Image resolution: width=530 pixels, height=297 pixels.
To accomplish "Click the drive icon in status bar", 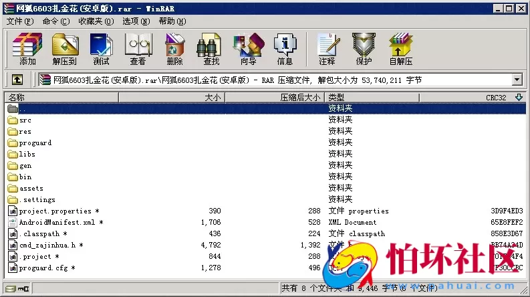I will click(11, 288).
